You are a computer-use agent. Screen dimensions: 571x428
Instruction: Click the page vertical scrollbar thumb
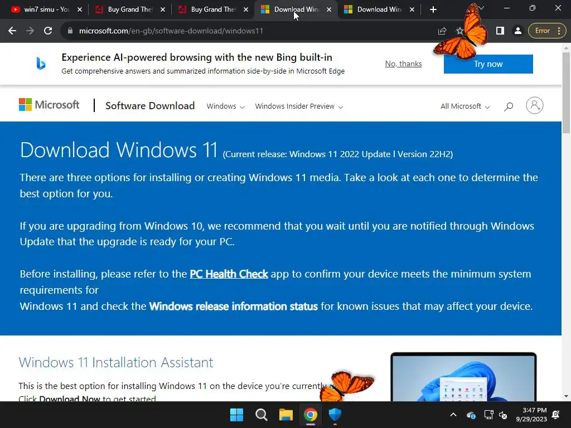566,93
